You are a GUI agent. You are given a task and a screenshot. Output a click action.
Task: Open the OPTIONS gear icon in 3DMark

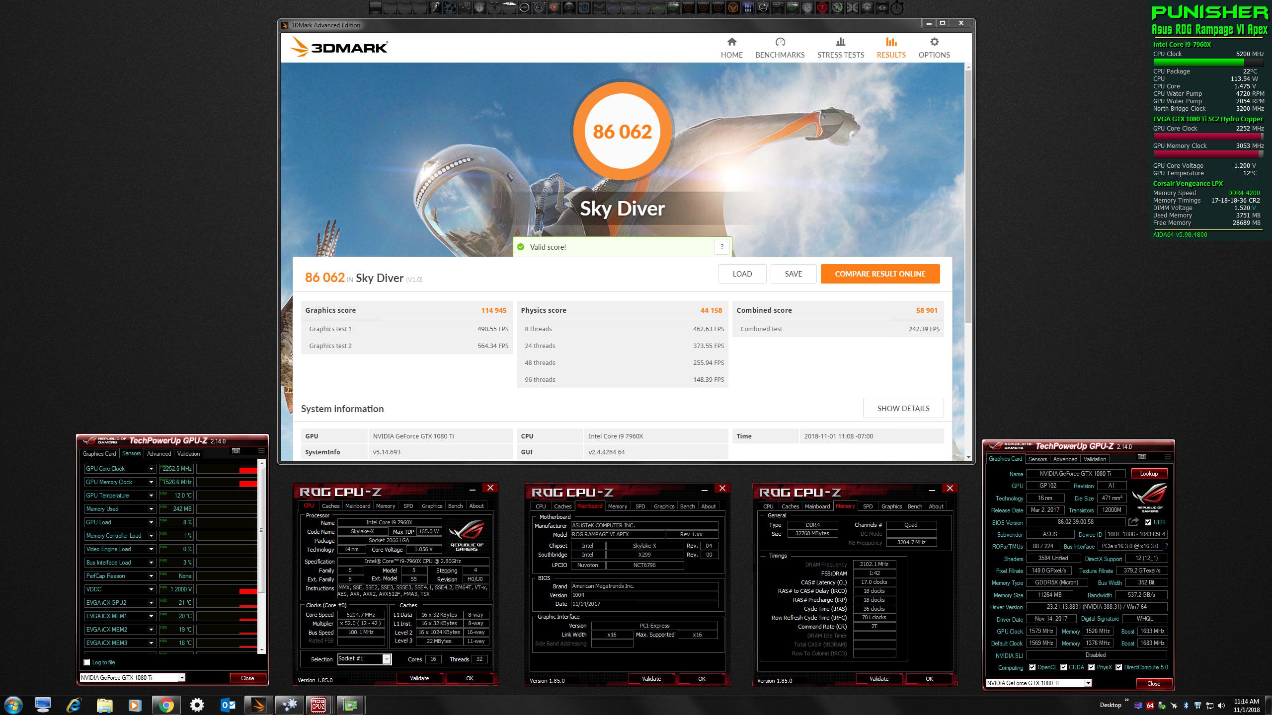(x=934, y=42)
